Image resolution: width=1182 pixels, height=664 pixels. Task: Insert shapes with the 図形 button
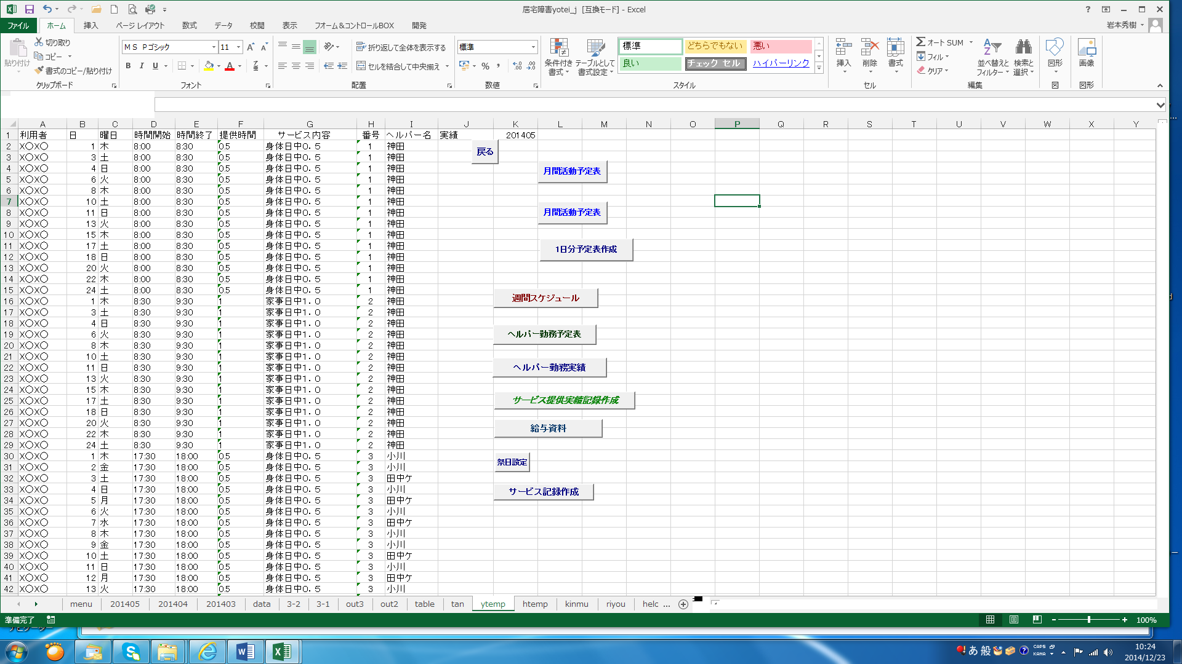[1055, 55]
